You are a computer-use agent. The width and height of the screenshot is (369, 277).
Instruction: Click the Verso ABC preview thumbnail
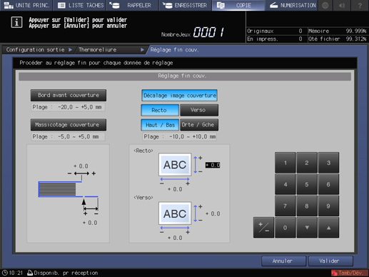point(175,213)
